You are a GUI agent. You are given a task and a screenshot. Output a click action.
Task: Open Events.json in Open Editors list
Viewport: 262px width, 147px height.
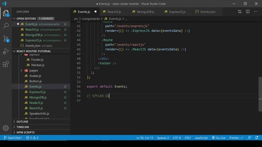coord(41,46)
